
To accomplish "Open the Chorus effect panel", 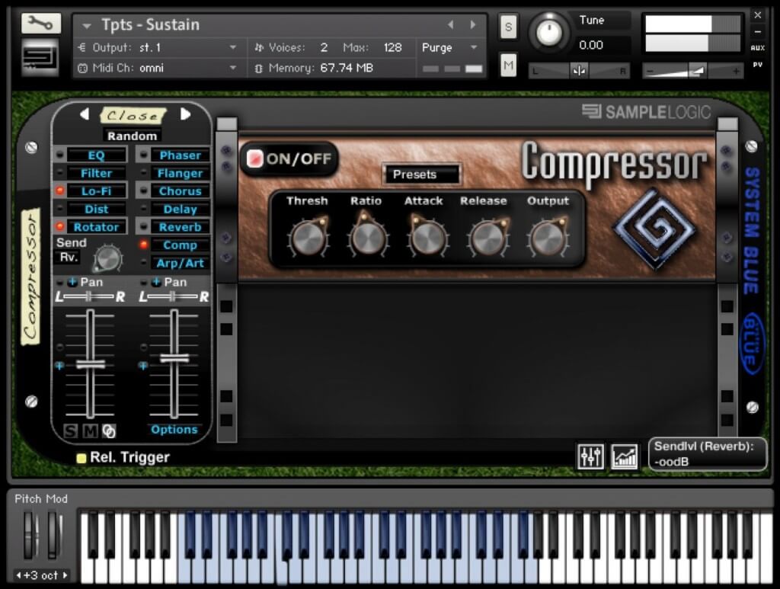I will [180, 191].
